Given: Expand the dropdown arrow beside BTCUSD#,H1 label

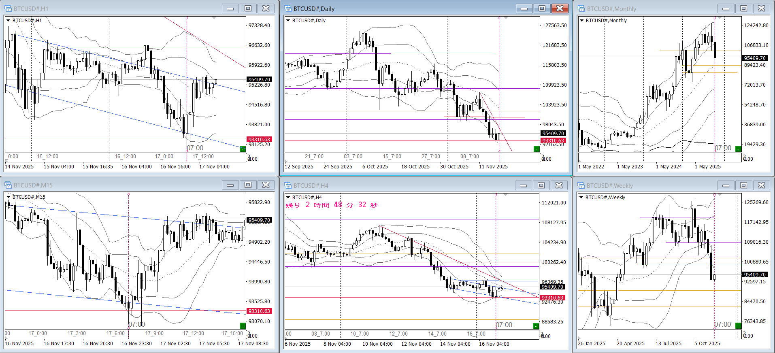Looking at the screenshot, I should 8,20.
